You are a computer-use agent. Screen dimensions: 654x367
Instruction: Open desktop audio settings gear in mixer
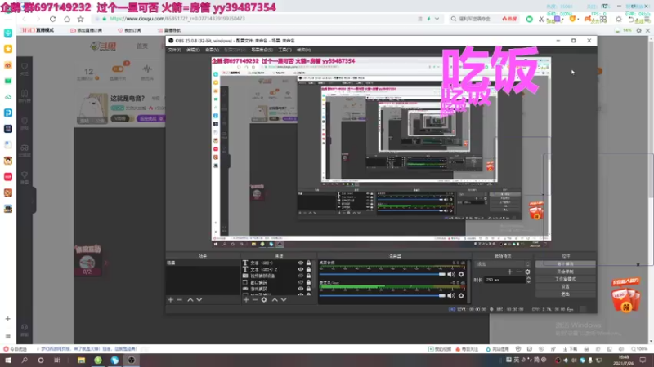click(461, 274)
